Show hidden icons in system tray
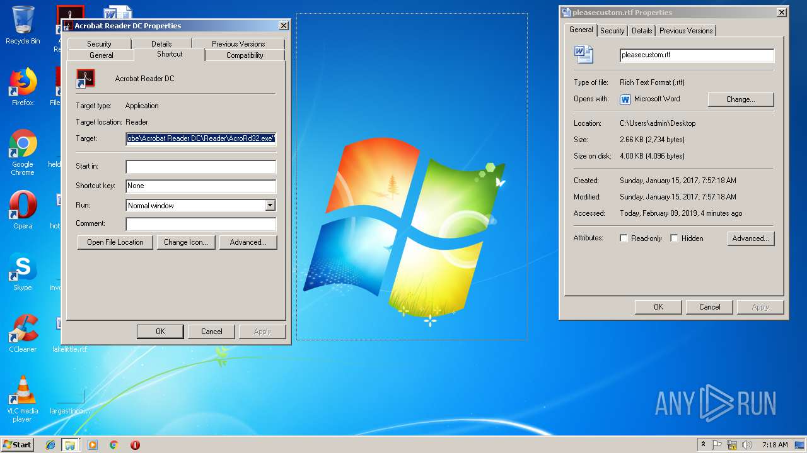Screen dimensions: 807x453 [704, 445]
